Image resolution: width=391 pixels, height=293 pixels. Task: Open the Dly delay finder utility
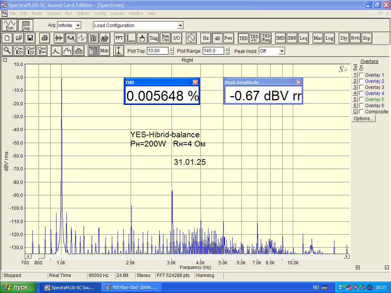(x=344, y=38)
